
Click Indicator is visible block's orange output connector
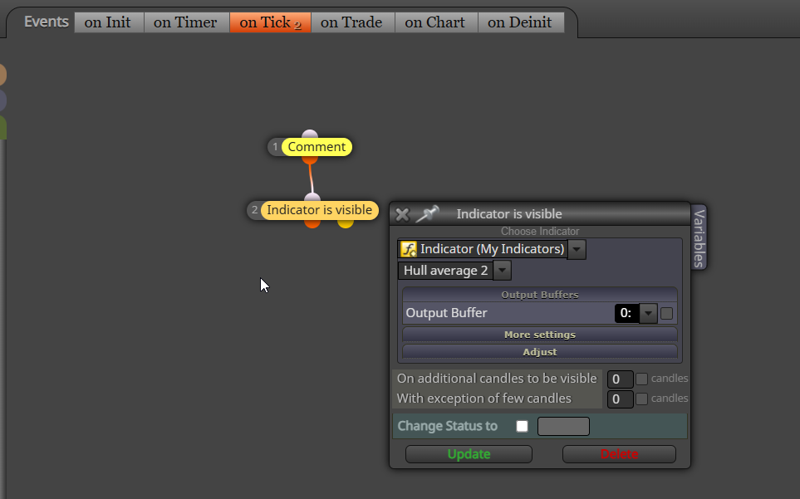tap(312, 223)
